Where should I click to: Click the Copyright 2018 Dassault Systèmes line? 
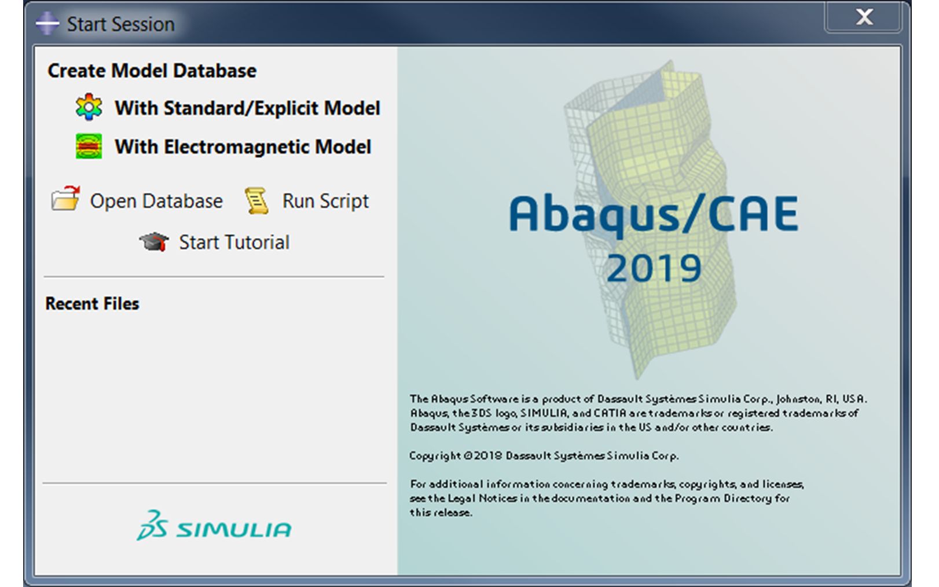pyautogui.click(x=544, y=456)
